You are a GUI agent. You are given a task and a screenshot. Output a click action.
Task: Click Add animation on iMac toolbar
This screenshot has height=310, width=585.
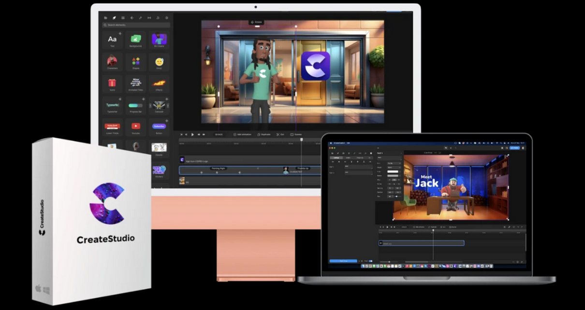pos(242,134)
